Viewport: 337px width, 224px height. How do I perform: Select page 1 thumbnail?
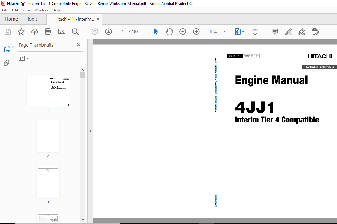(x=48, y=91)
